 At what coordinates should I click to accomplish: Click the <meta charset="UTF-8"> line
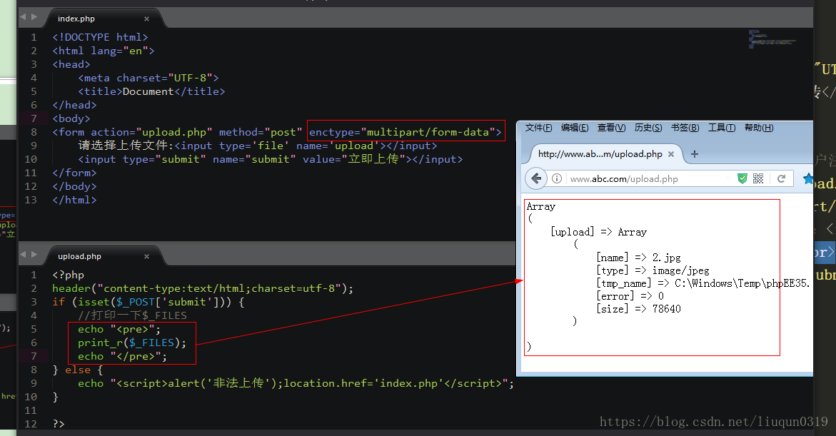pos(148,78)
